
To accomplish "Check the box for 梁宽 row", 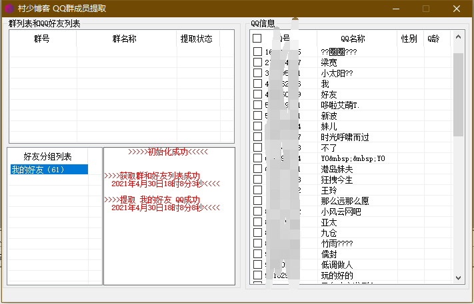I will tap(257, 62).
